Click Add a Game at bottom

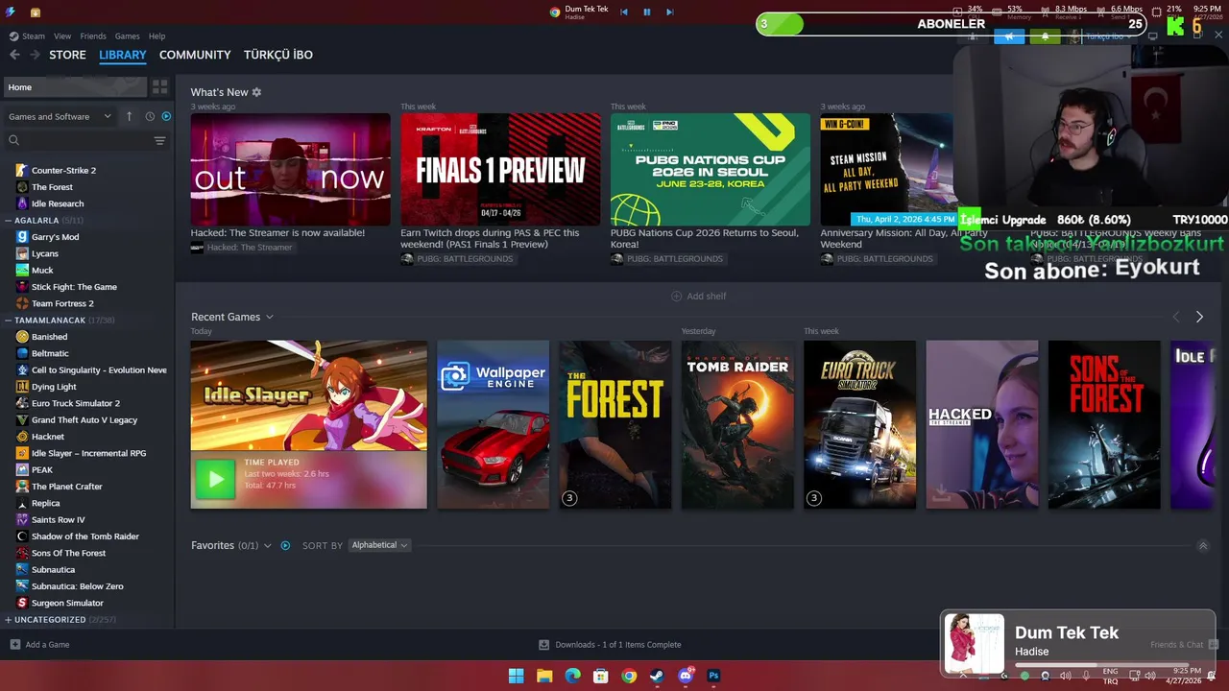[39, 645]
